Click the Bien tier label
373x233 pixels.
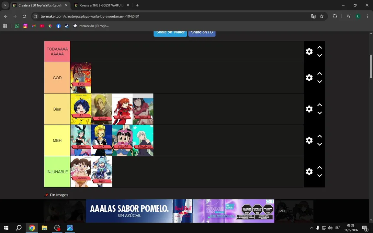pyautogui.click(x=57, y=109)
